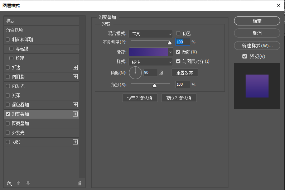Add another 颜色叠加 effect with plus icon

point(75,105)
